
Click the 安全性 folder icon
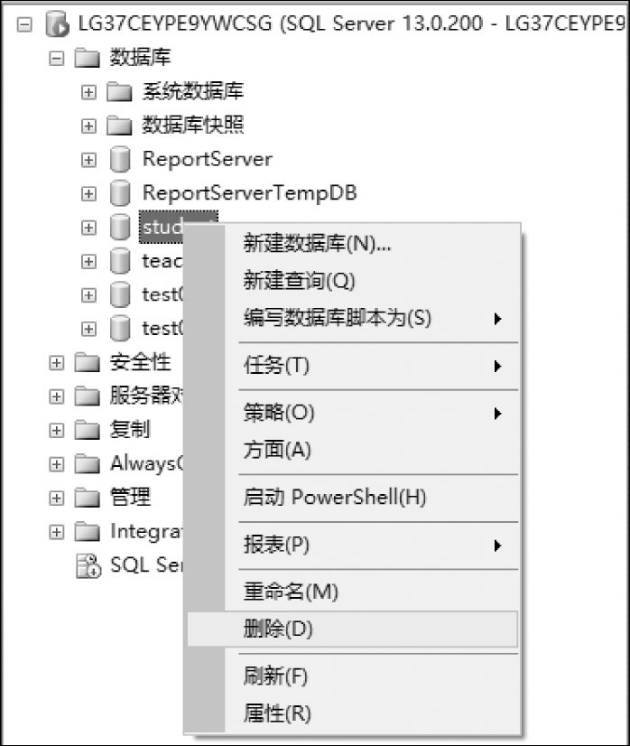88,363
